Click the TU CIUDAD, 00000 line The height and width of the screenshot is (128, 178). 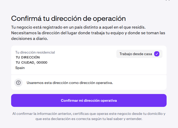[x=31, y=62]
